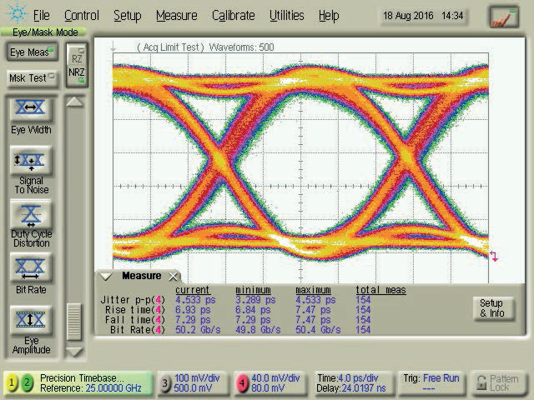Select the Eye Width measurement icon
Viewport: 534px width, 400px height.
31,109
